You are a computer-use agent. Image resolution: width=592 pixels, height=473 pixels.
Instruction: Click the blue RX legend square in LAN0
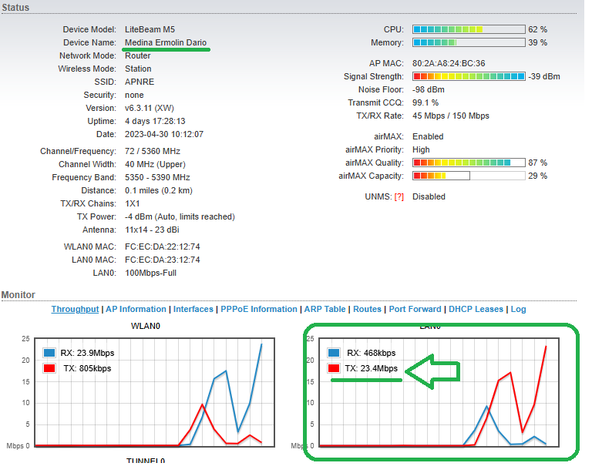(334, 354)
